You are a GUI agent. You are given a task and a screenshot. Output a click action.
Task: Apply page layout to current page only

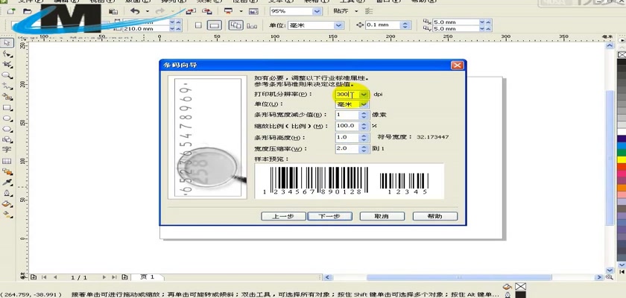[x=252, y=25]
